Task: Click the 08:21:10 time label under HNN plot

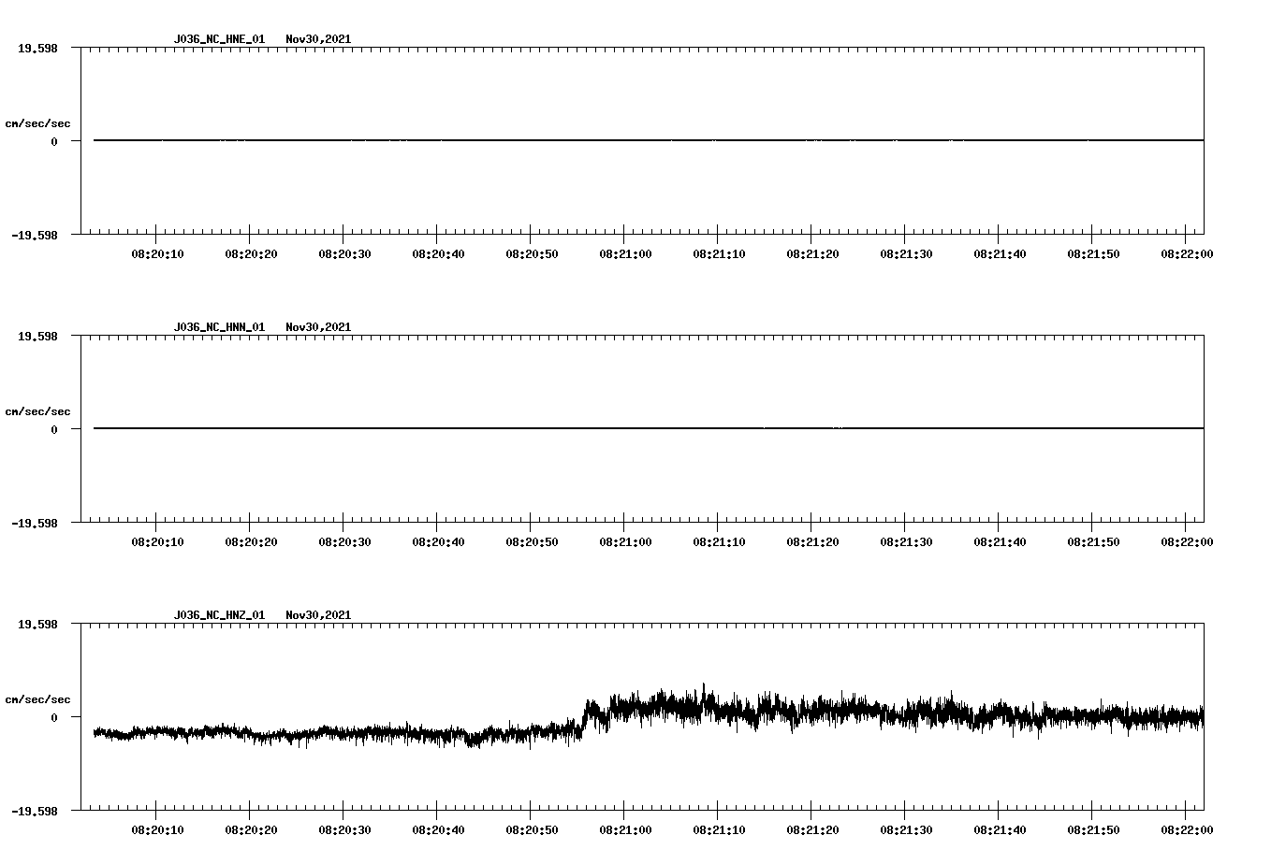Action: (x=719, y=542)
